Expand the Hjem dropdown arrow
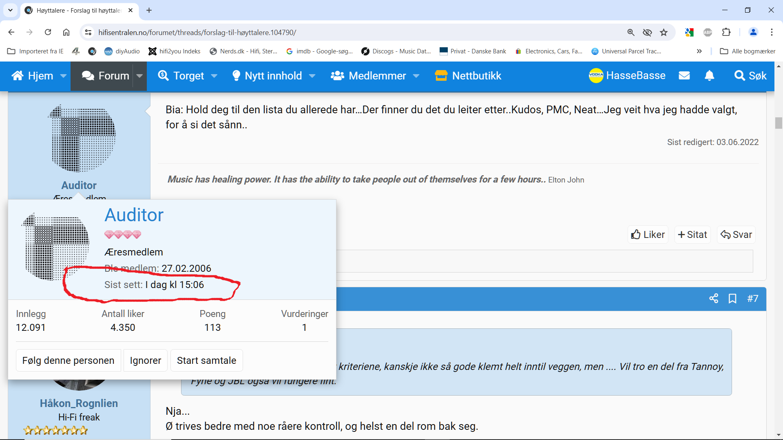The height and width of the screenshot is (440, 783). [x=63, y=76]
